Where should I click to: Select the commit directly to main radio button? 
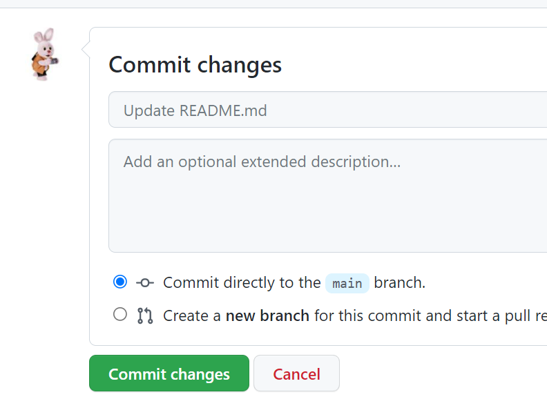[x=120, y=282]
